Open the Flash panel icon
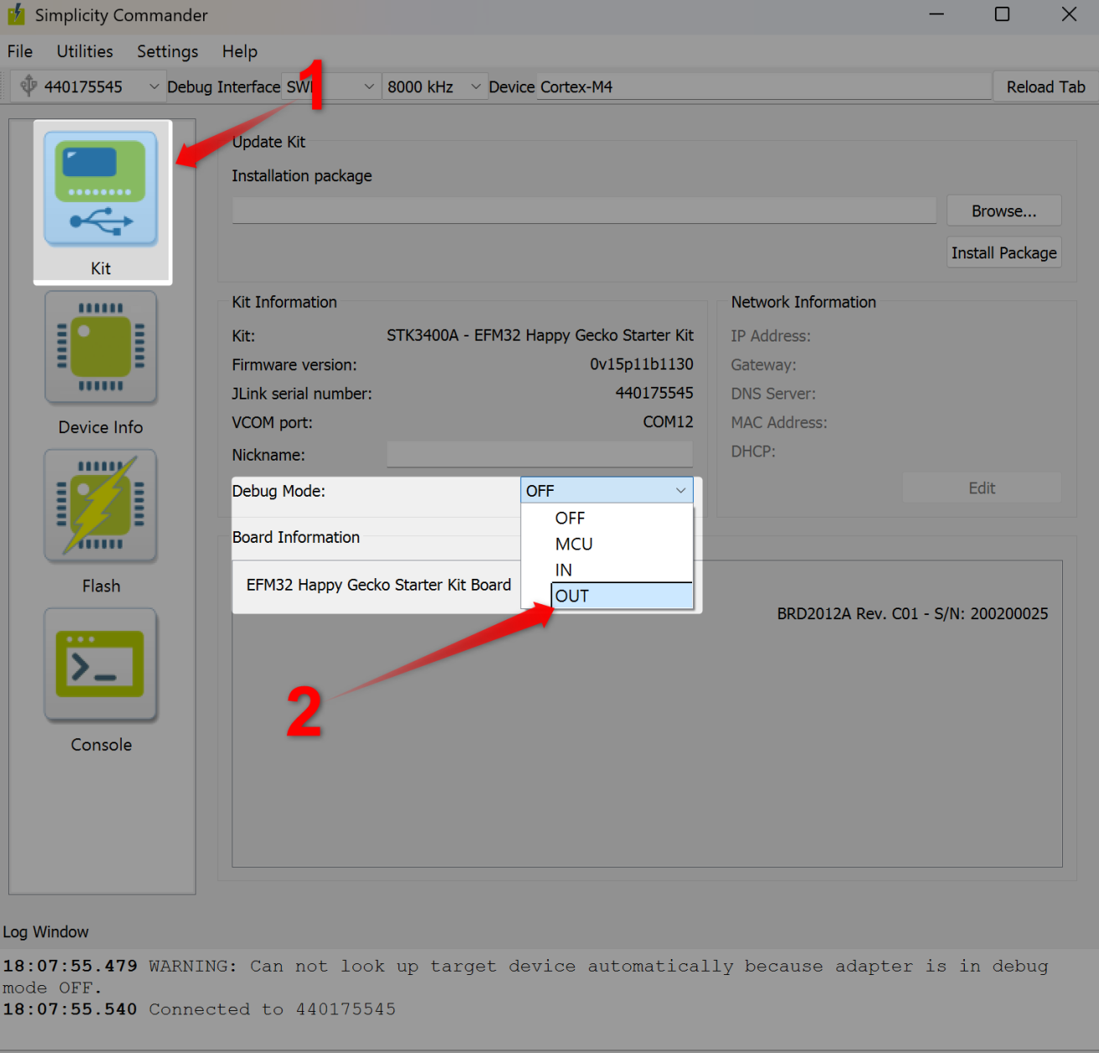Image resolution: width=1099 pixels, height=1053 pixels. point(101,506)
